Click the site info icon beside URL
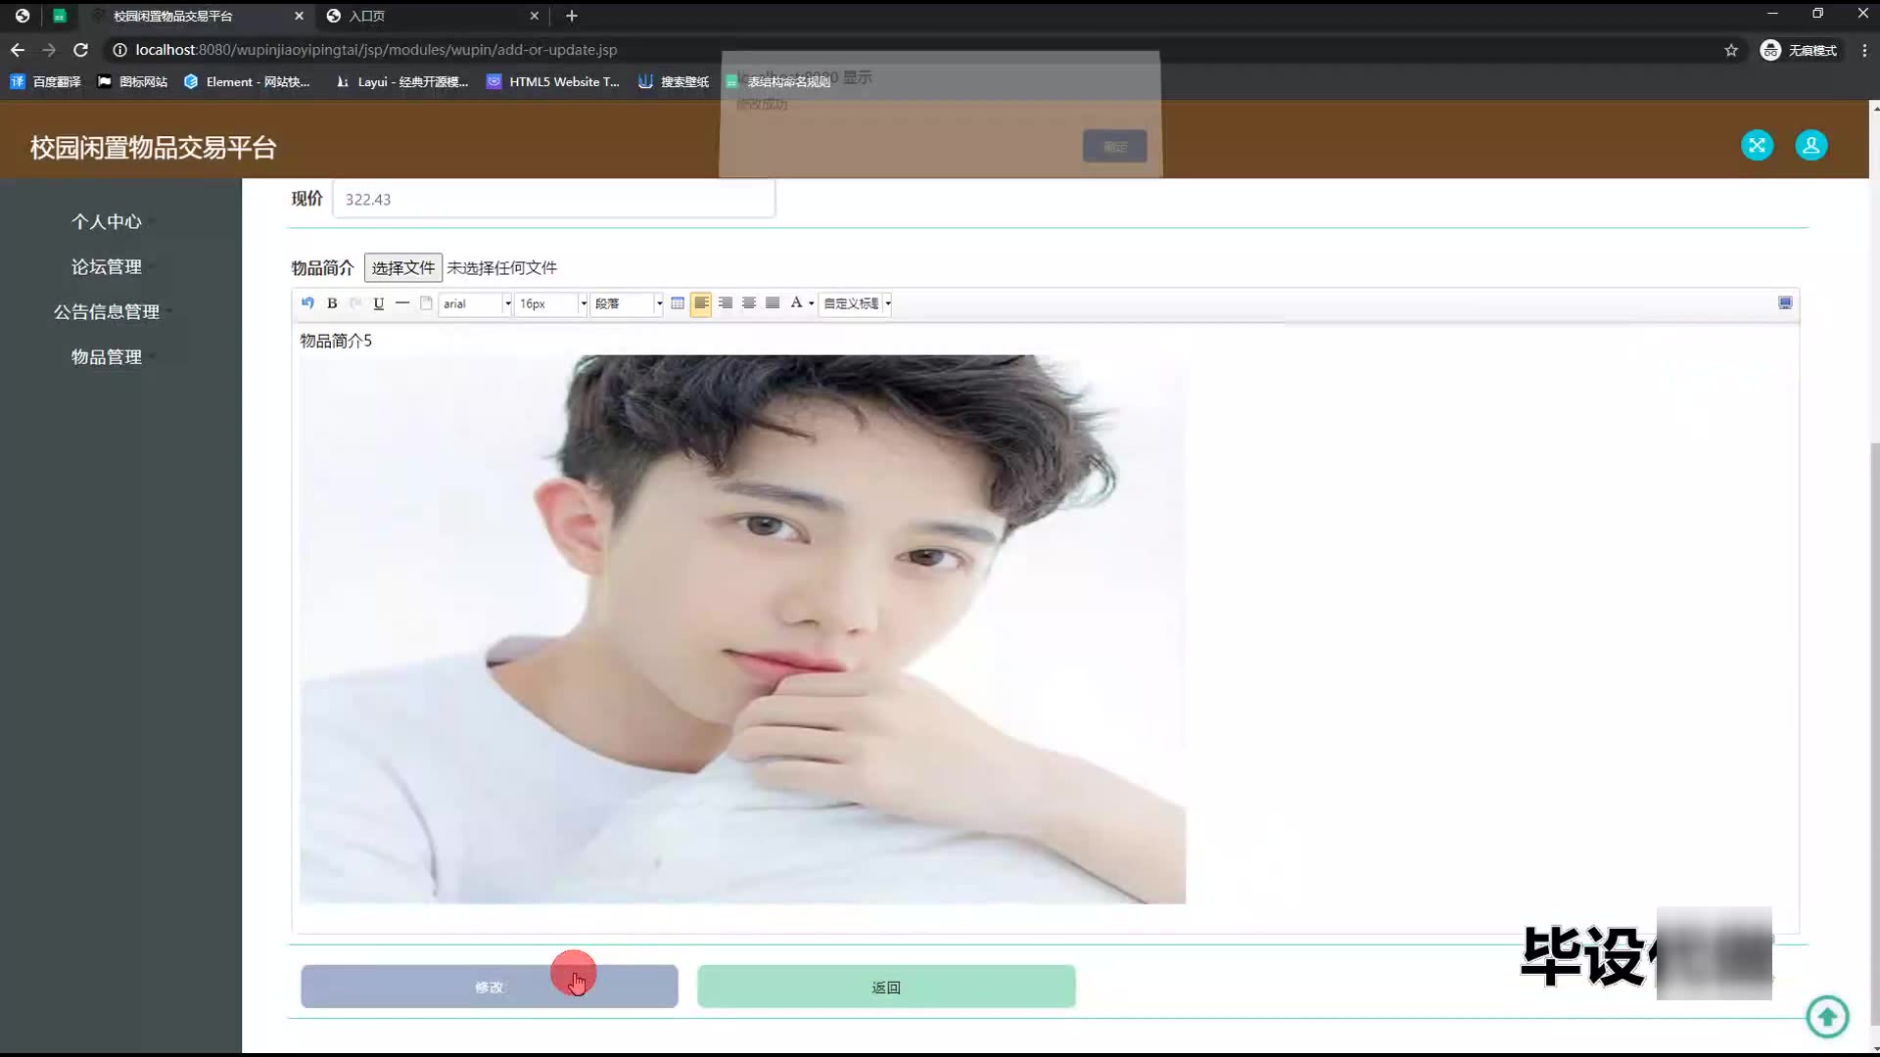Screen dimensions: 1880x1057 coord(119,50)
